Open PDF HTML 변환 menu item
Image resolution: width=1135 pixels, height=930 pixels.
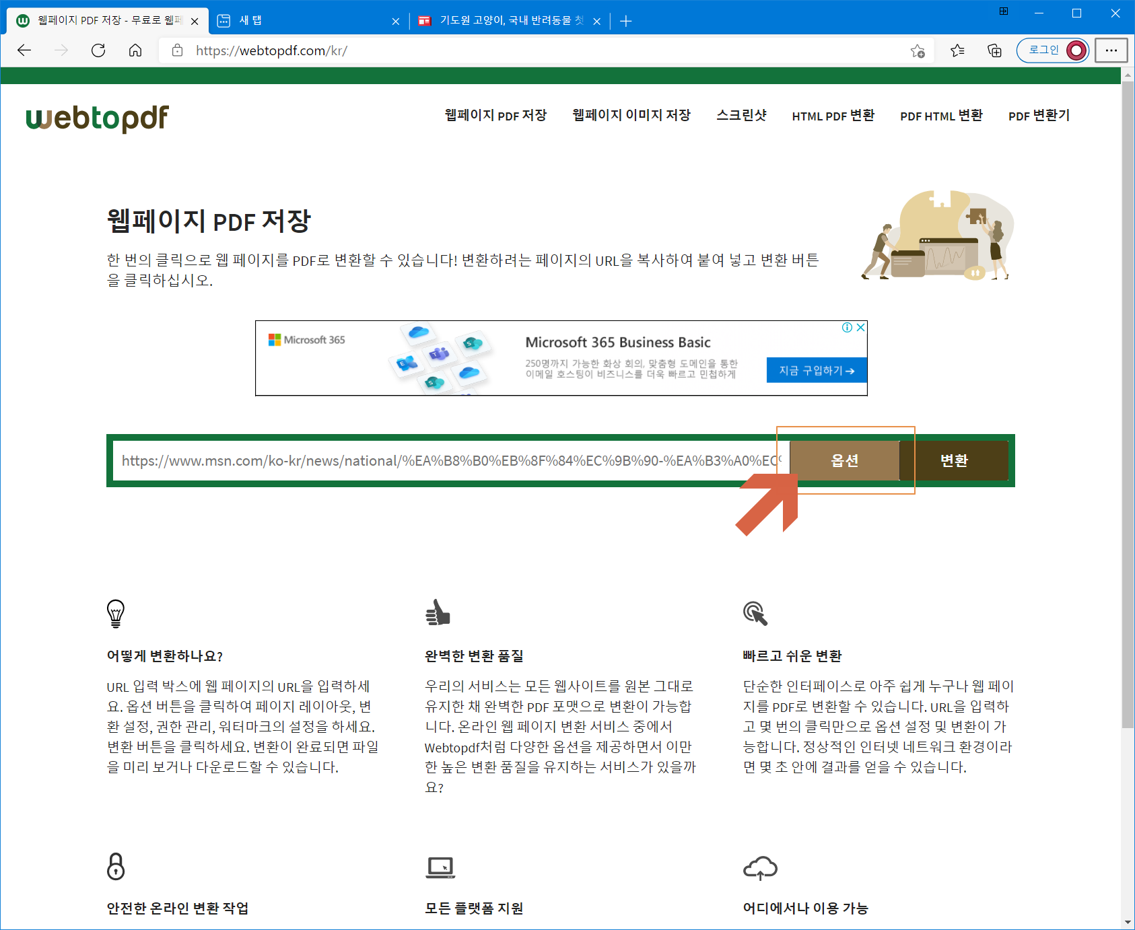[941, 115]
